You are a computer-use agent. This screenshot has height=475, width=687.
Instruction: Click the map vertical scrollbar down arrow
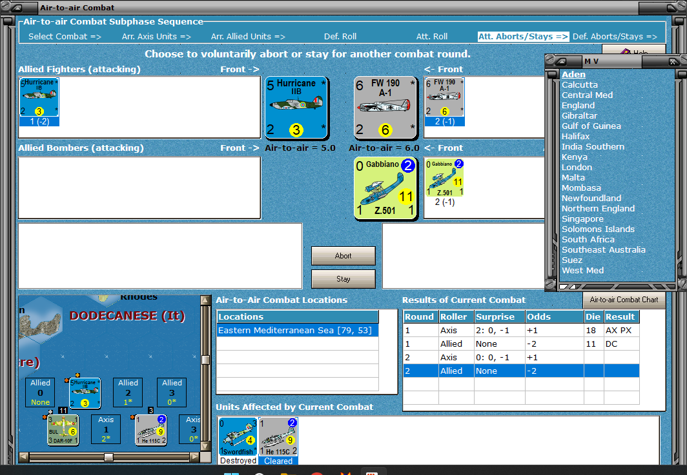pos(205,447)
